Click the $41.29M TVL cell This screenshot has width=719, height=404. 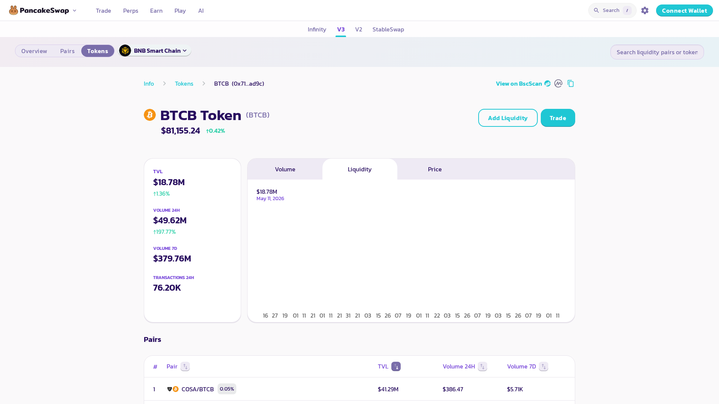point(388,389)
